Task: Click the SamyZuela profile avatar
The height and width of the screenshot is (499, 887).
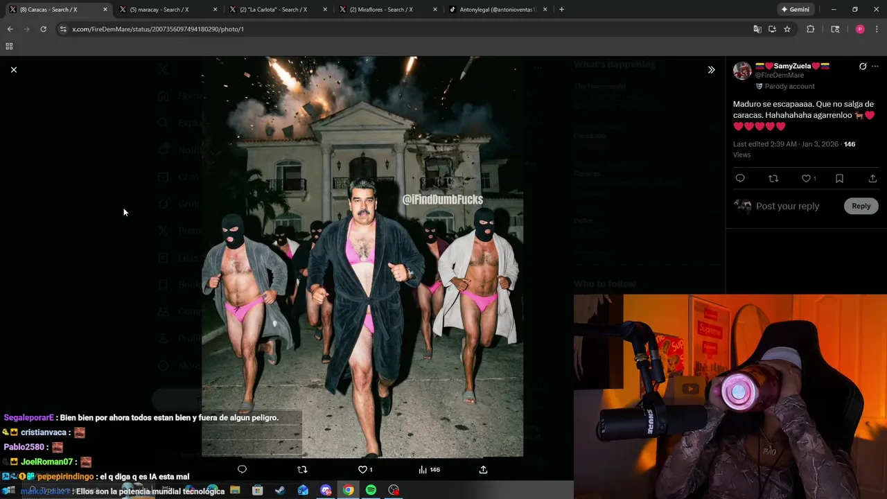Action: pyautogui.click(x=742, y=71)
